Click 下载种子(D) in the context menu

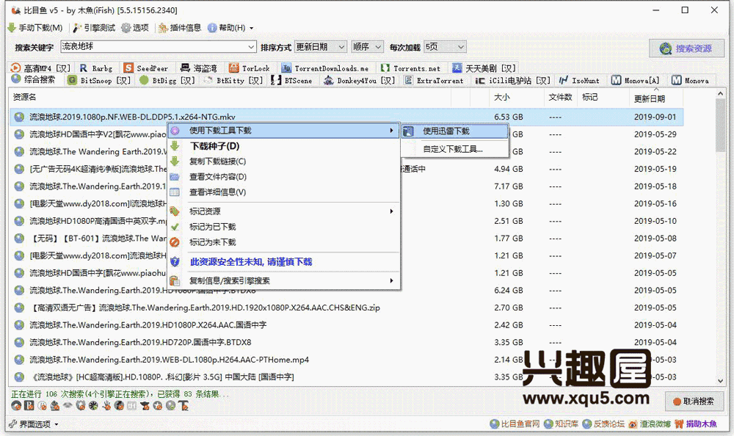(283, 146)
